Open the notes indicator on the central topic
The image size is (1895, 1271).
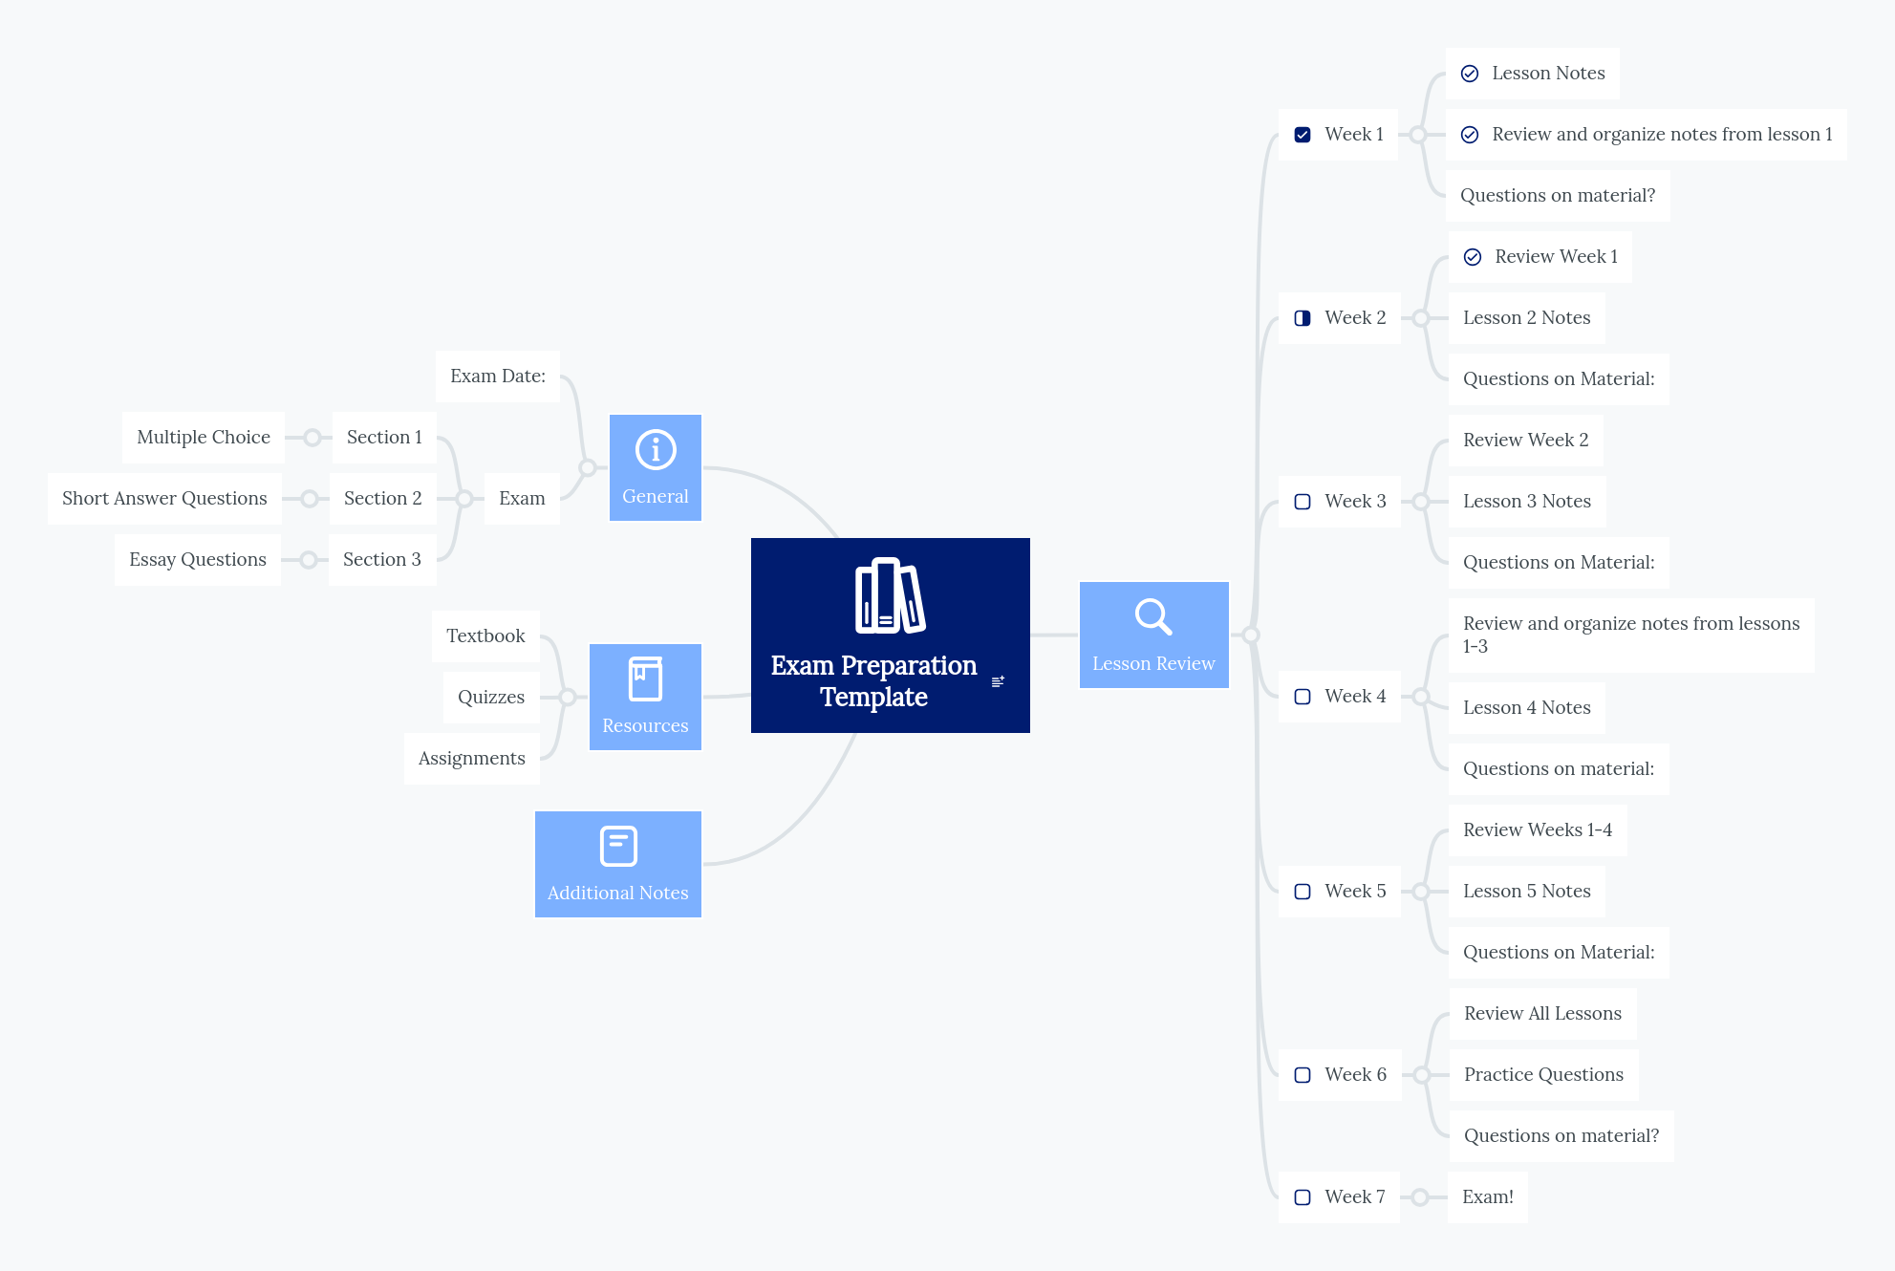(x=998, y=681)
